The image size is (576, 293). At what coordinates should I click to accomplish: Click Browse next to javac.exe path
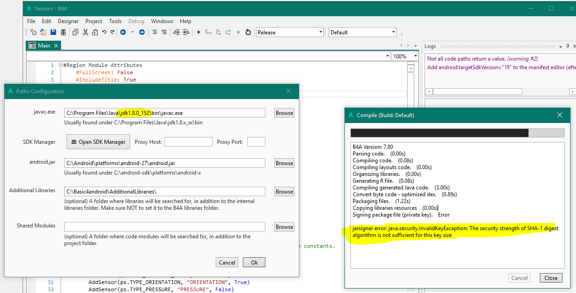click(x=284, y=113)
